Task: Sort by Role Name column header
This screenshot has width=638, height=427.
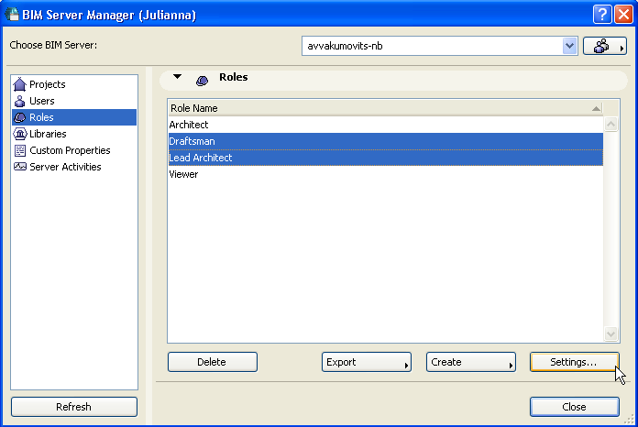Action: [x=385, y=108]
